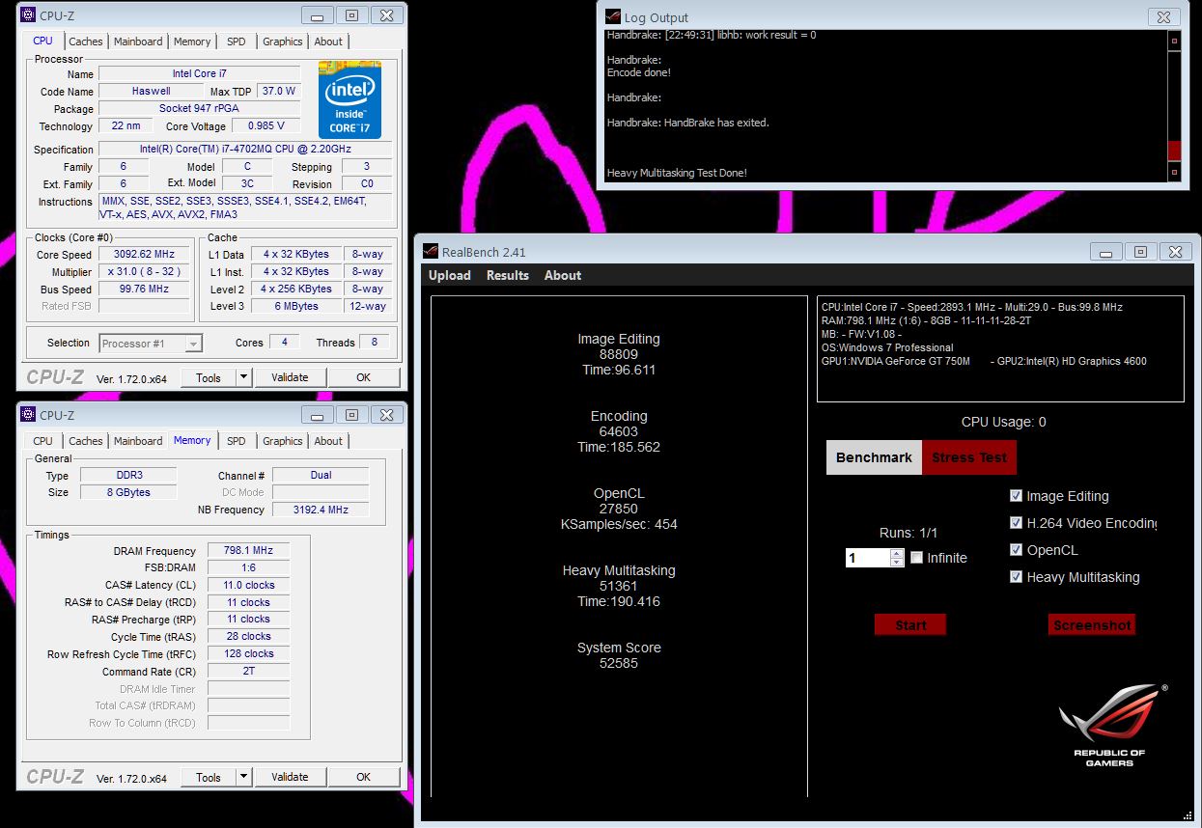Maximize the RealBench 2.41 window
Image resolution: width=1202 pixels, height=828 pixels.
tap(1140, 252)
